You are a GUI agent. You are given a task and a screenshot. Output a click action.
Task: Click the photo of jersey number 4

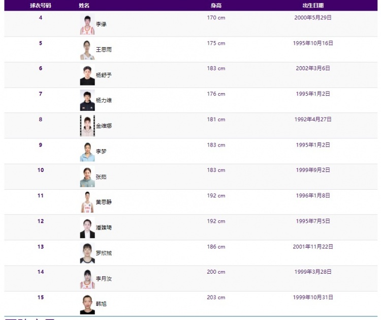point(87,24)
